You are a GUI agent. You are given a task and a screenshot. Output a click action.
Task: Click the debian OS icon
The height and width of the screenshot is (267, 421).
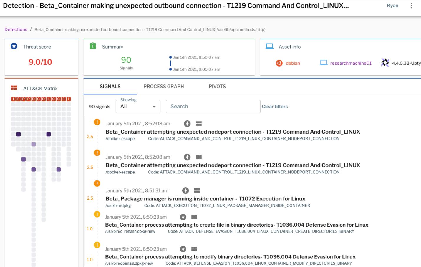279,63
